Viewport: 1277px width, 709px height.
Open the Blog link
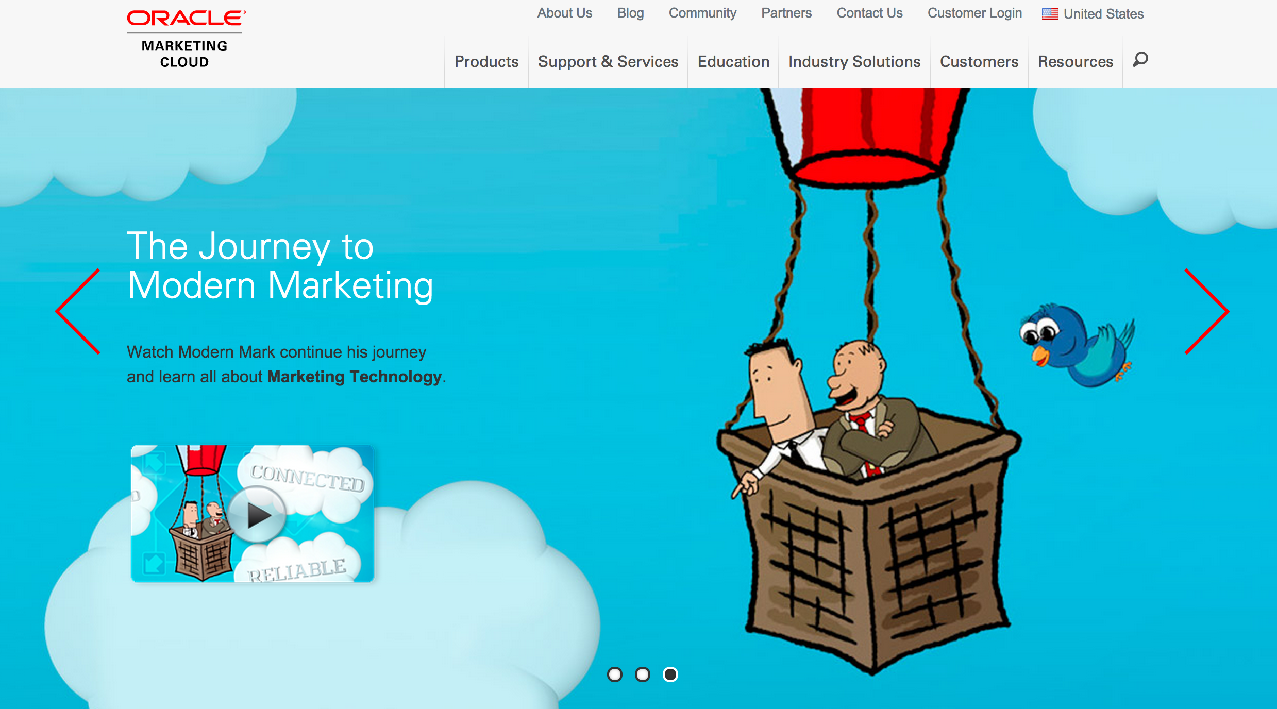coord(631,13)
